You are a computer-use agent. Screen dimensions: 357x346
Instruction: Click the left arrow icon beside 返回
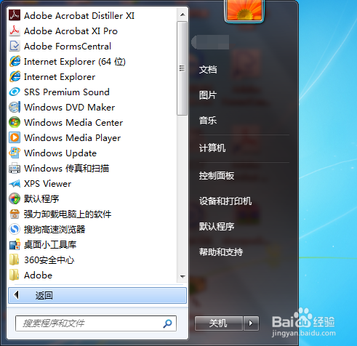coord(16,295)
